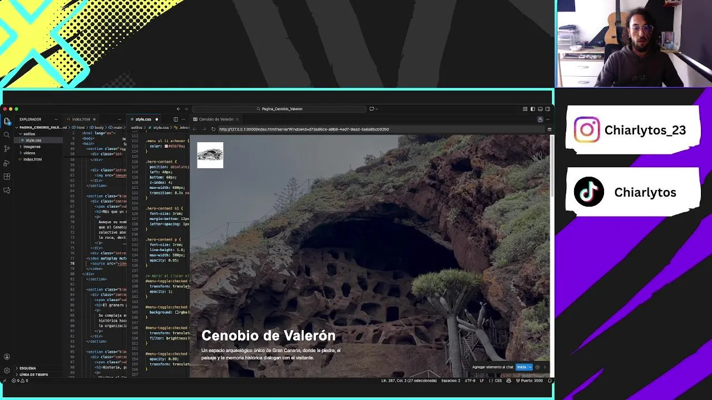The height and width of the screenshot is (400, 712).
Task: Click the navigate back arrow in title bar
Action: [178, 109]
